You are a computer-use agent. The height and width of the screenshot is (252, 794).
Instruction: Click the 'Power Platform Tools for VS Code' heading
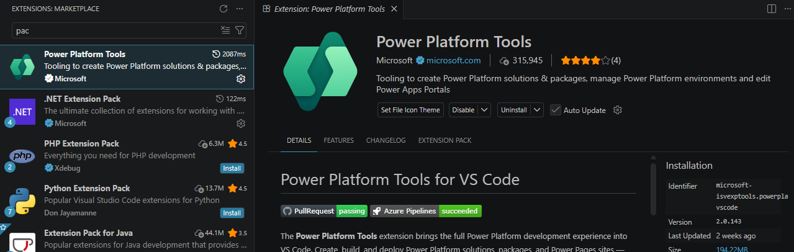(x=400, y=179)
